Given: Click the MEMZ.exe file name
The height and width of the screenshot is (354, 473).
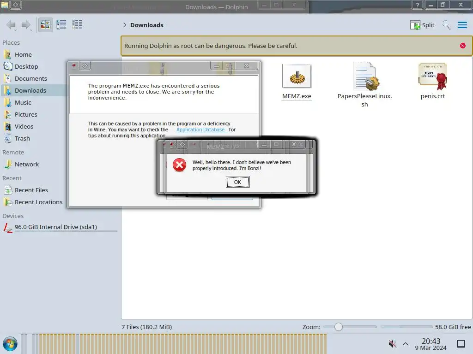Looking at the screenshot, I should (297, 96).
